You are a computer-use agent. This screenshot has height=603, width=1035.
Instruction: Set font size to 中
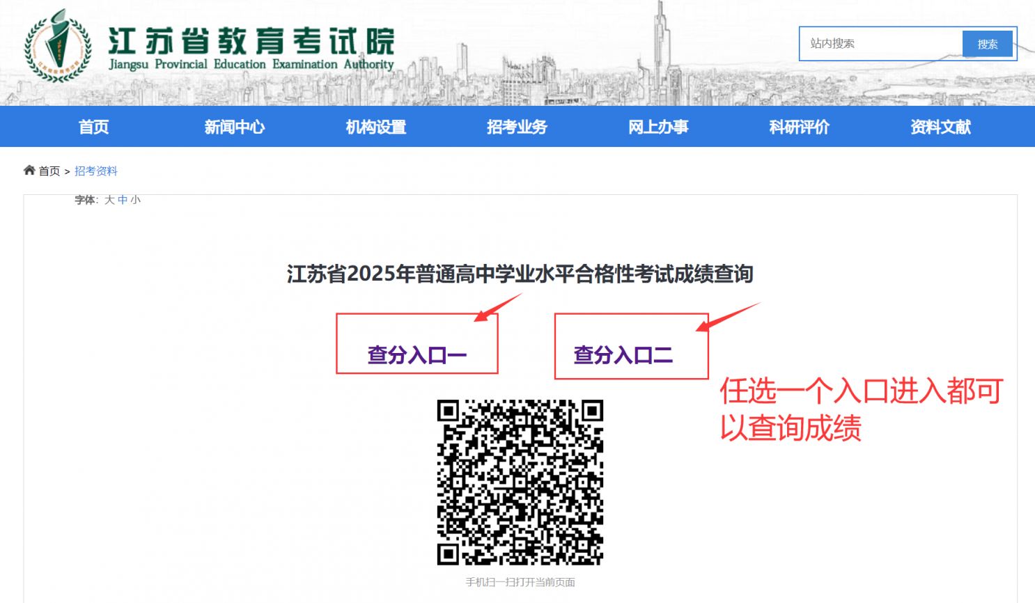click(123, 200)
